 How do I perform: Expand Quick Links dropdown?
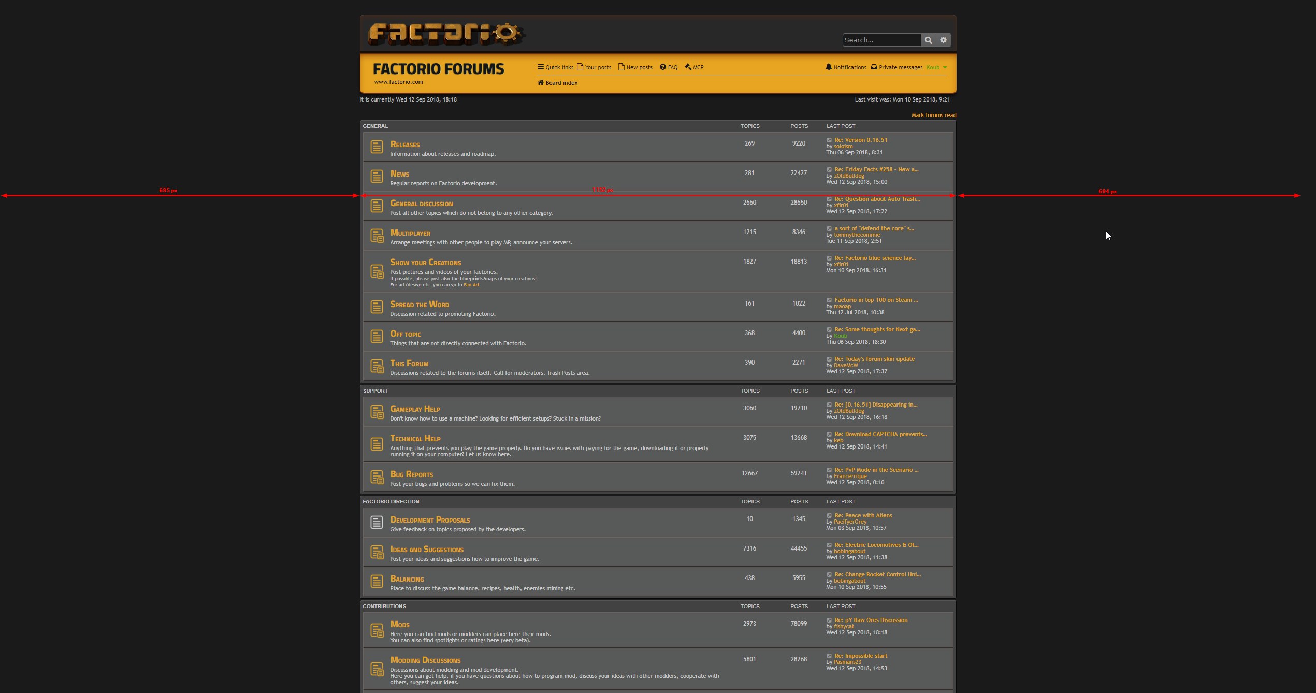point(554,66)
